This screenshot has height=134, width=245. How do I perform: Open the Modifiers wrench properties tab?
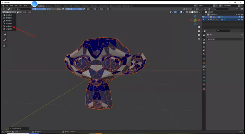[204, 67]
